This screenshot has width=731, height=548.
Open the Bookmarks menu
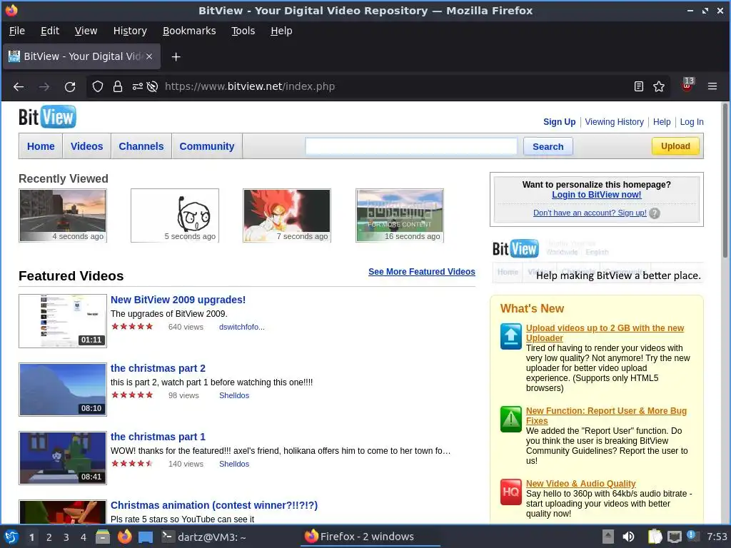click(189, 31)
